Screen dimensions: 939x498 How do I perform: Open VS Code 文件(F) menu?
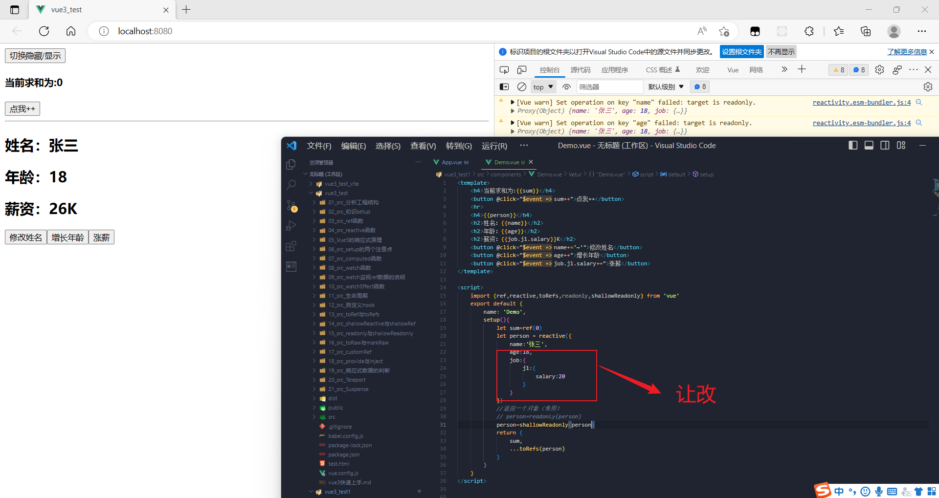click(x=319, y=146)
